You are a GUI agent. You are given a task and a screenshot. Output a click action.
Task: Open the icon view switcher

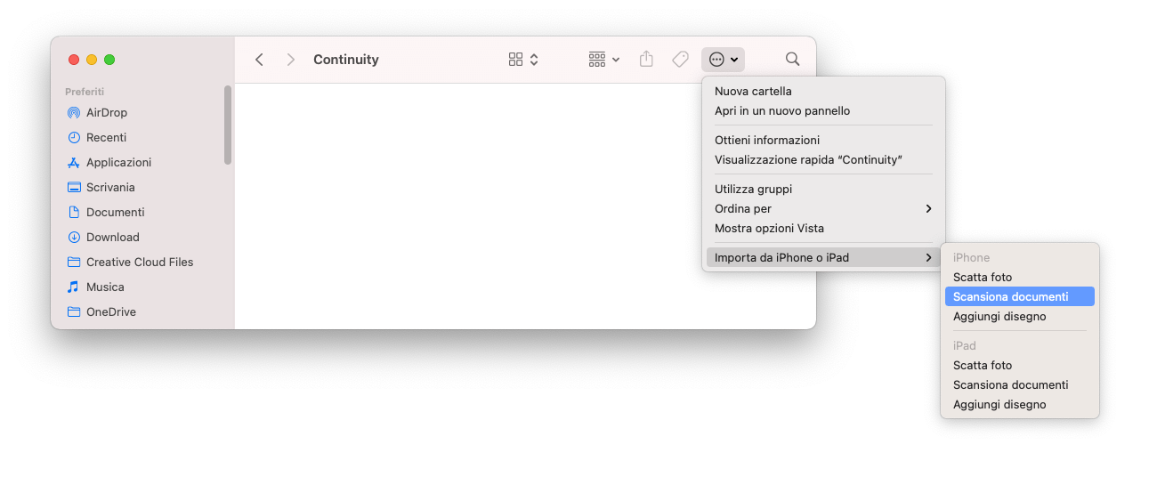[x=523, y=60]
